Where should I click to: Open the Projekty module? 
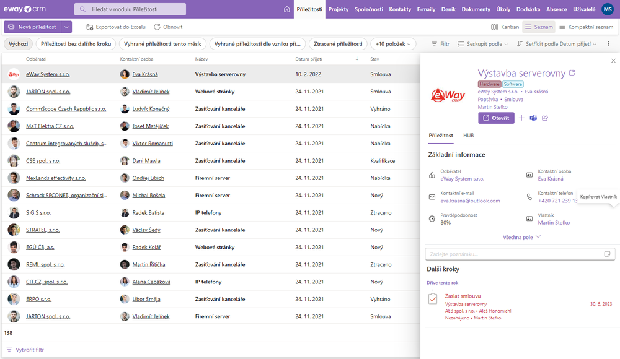coord(339,9)
